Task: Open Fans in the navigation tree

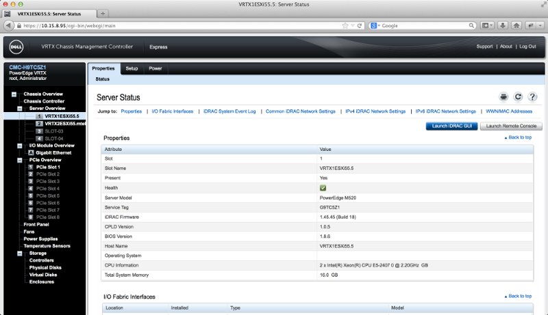Action: pos(29,232)
